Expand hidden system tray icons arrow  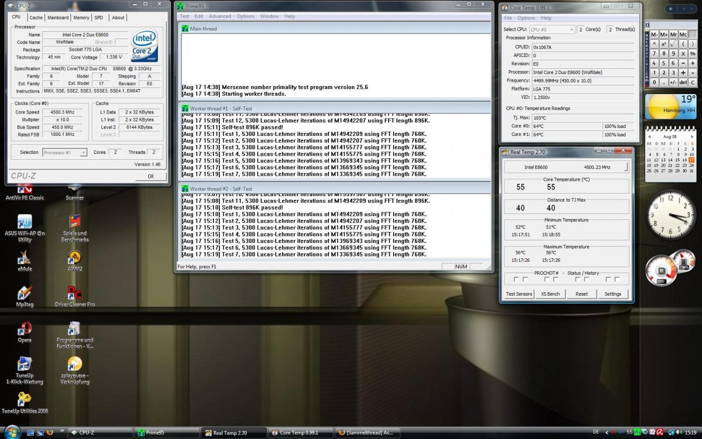(606, 433)
